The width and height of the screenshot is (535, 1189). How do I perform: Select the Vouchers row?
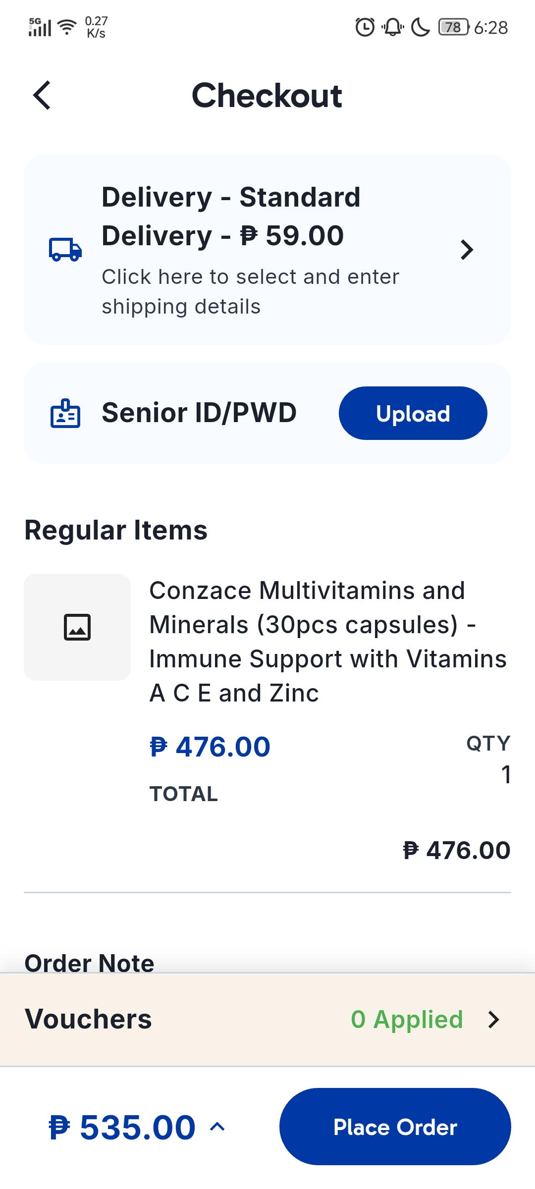(x=267, y=1020)
